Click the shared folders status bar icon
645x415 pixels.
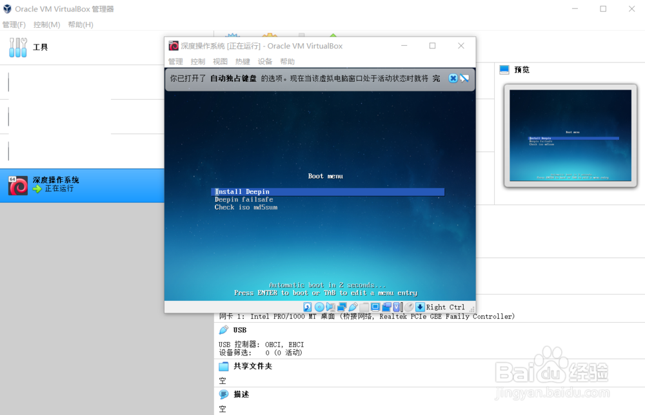(x=364, y=307)
